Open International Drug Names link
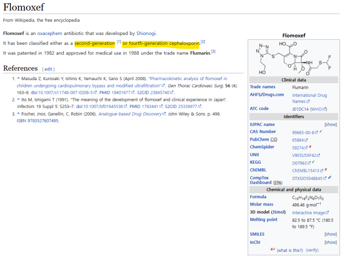The image size is (342, 257). pyautogui.click(x=310, y=98)
